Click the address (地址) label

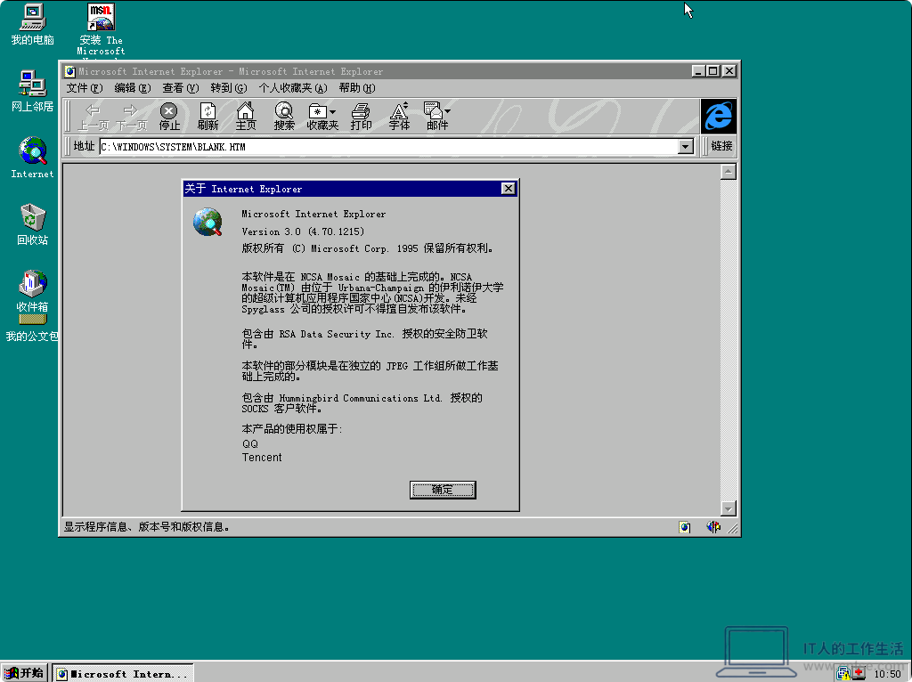[84, 146]
